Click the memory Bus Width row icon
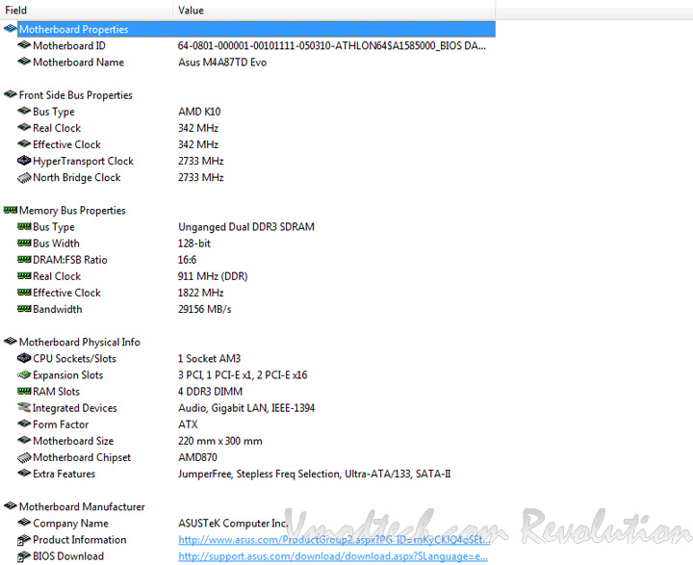 (x=24, y=243)
